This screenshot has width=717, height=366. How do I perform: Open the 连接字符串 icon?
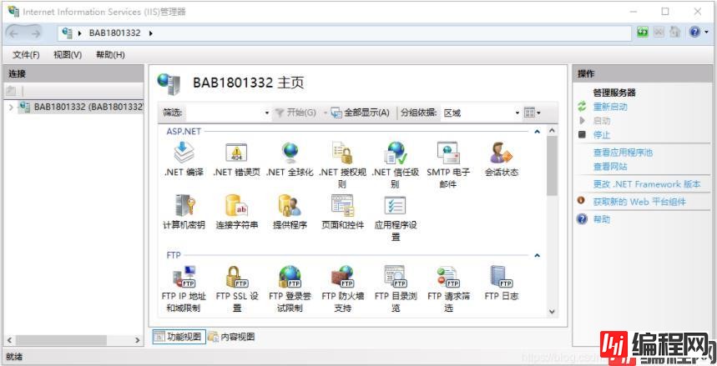click(x=236, y=207)
